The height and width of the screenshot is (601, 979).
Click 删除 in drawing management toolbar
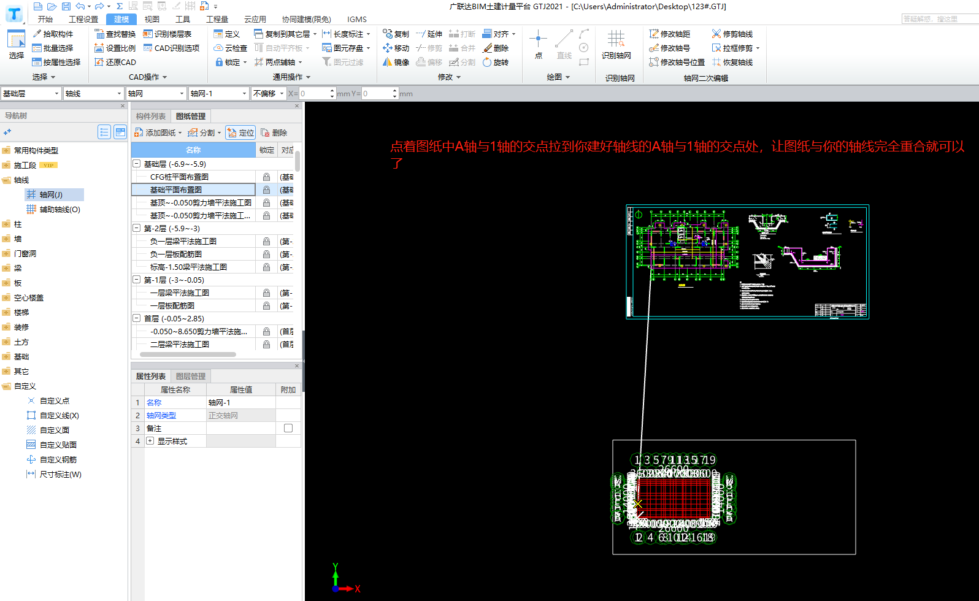274,132
